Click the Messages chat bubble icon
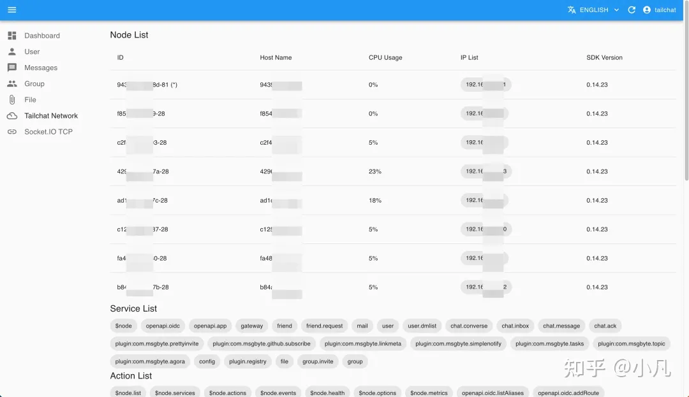This screenshot has height=397, width=689. [11, 67]
